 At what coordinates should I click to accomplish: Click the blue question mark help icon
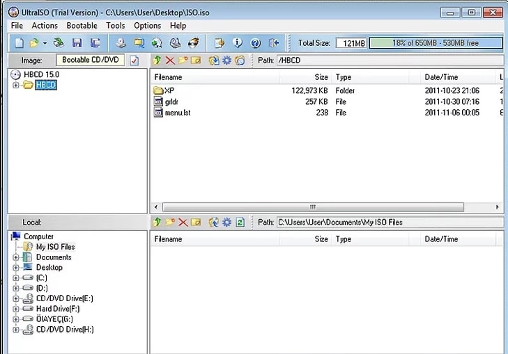pos(256,43)
